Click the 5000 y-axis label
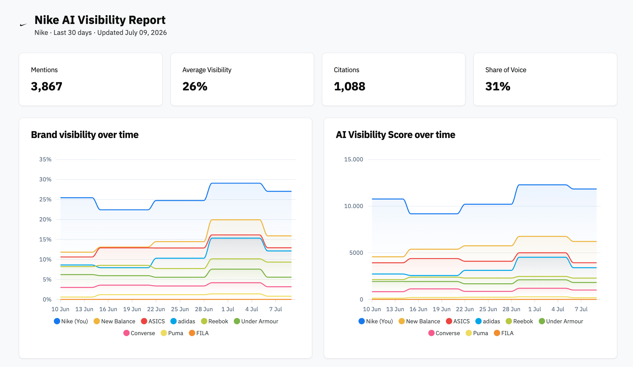Viewport: 633px width, 367px height. tap(356, 253)
